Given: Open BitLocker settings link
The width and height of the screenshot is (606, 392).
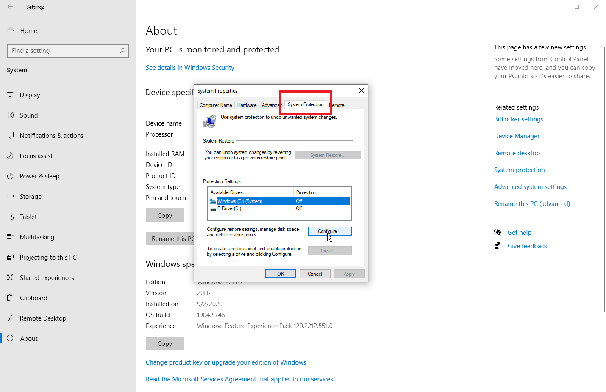Looking at the screenshot, I should pyautogui.click(x=519, y=119).
